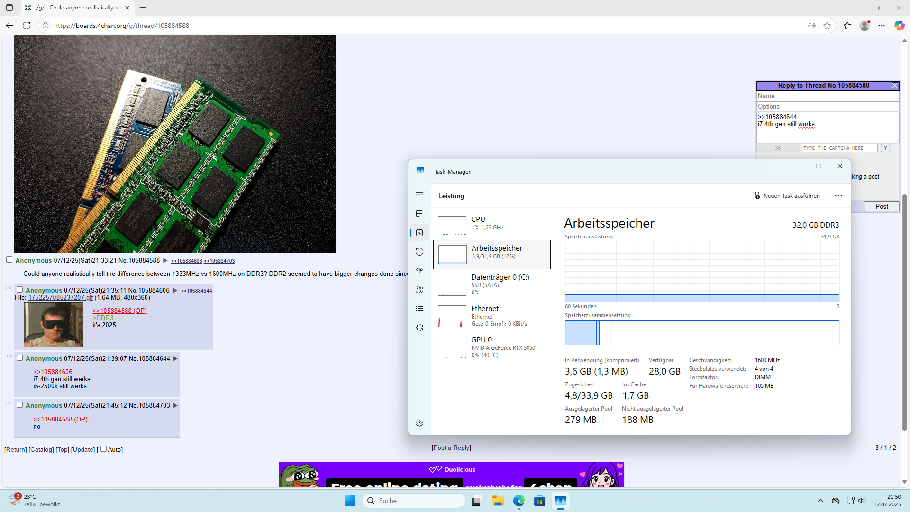Click the browser address bar URL
Viewport: 910px width, 512px height.
point(121,26)
